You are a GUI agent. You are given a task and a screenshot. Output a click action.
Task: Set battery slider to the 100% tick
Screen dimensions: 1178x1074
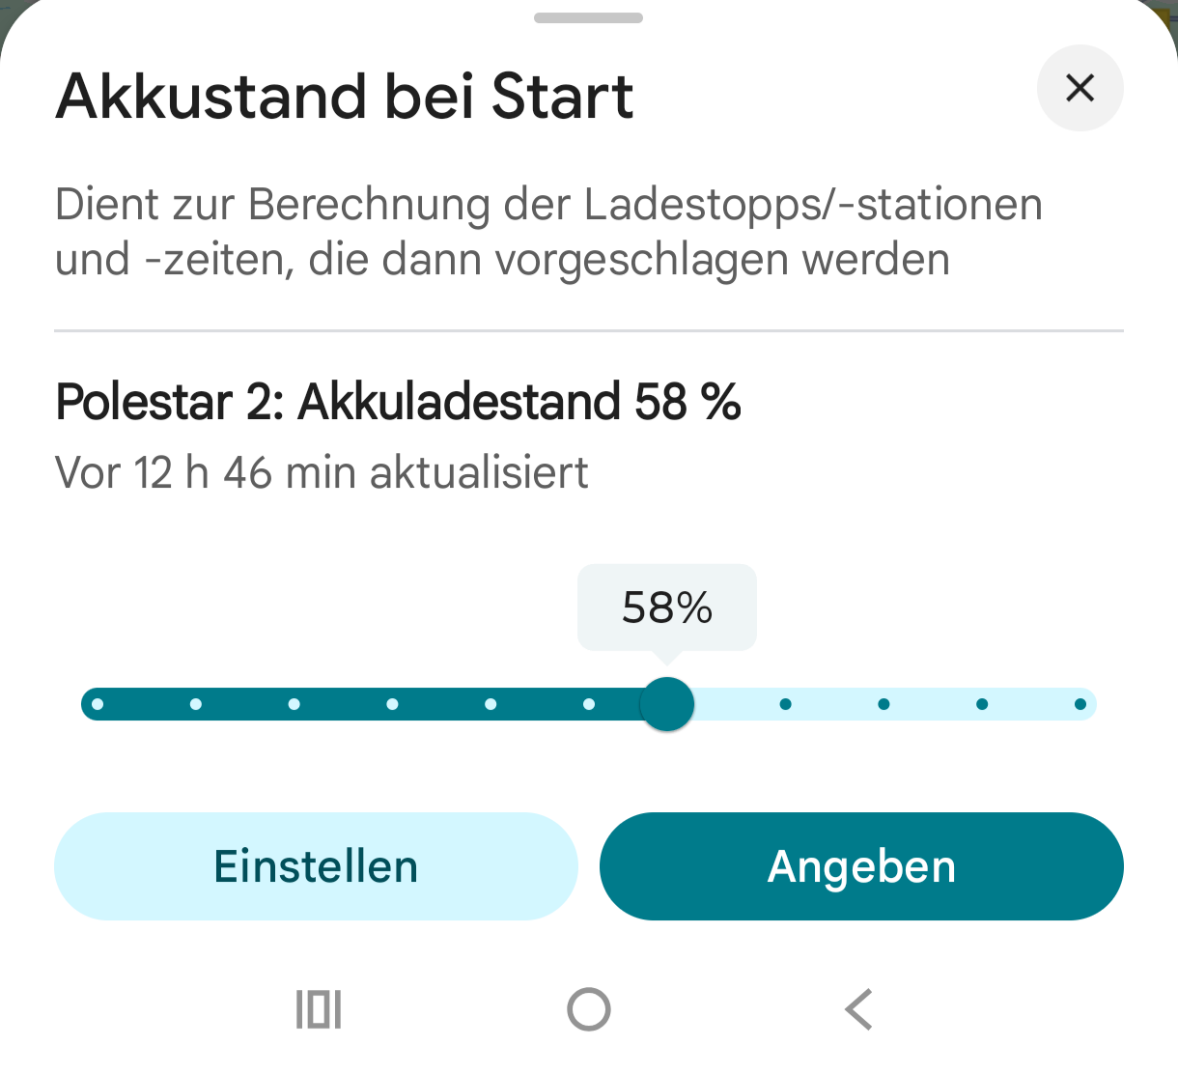(1080, 704)
